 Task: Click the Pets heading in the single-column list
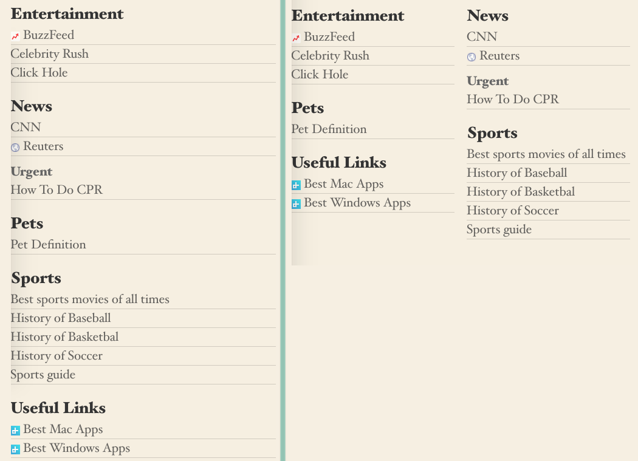[27, 224]
